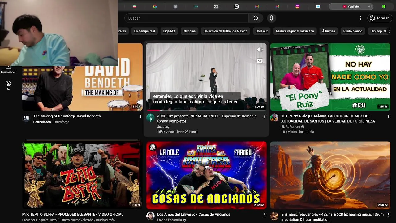Open YouTube settings three-dot menu
The height and width of the screenshot is (223, 396).
pos(361,18)
